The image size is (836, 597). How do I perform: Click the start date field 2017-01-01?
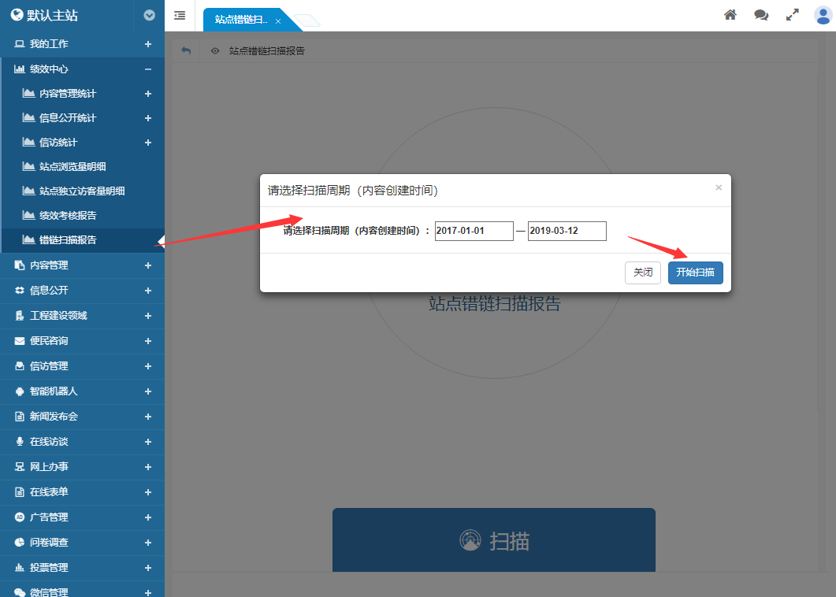pos(474,231)
